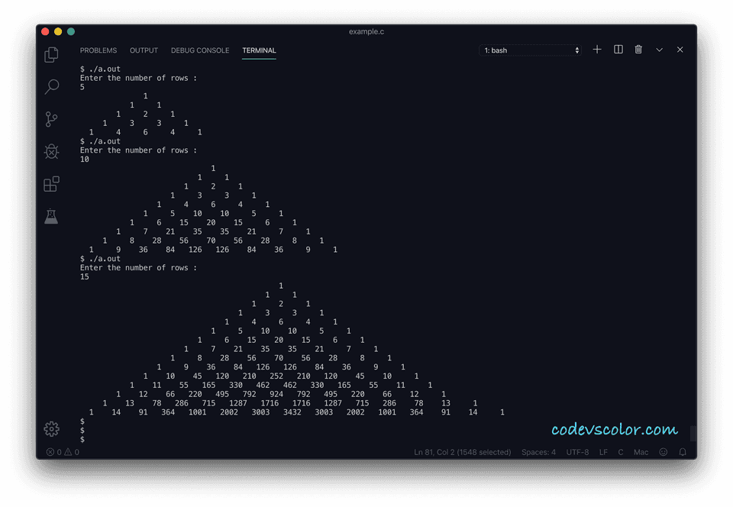This screenshot has width=733, height=507.
Task: Send feedback via the smiley icon
Action: point(663,452)
